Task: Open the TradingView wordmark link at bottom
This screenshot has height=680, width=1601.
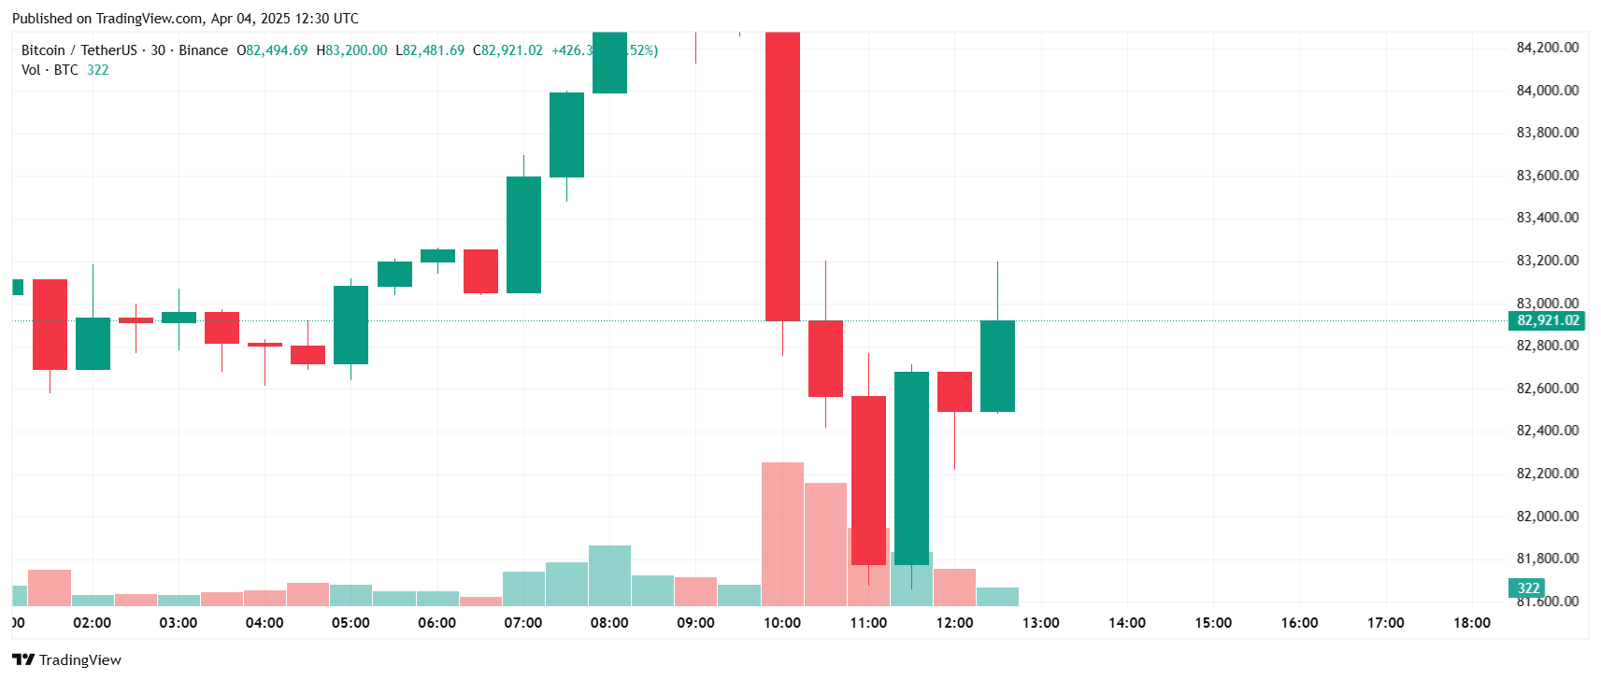Action: 79,659
